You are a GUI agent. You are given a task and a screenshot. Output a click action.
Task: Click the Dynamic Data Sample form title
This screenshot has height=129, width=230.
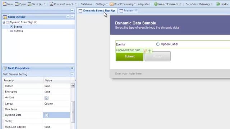click(135, 23)
